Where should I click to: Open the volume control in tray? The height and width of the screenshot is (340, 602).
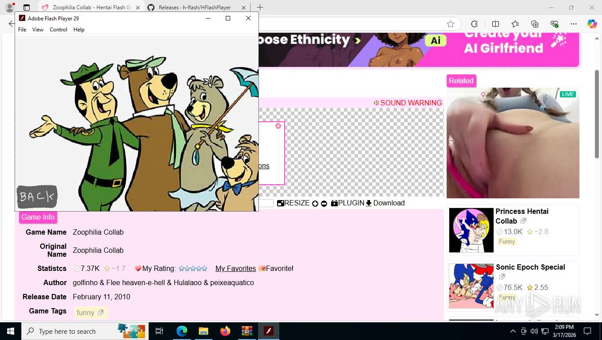[534, 331]
